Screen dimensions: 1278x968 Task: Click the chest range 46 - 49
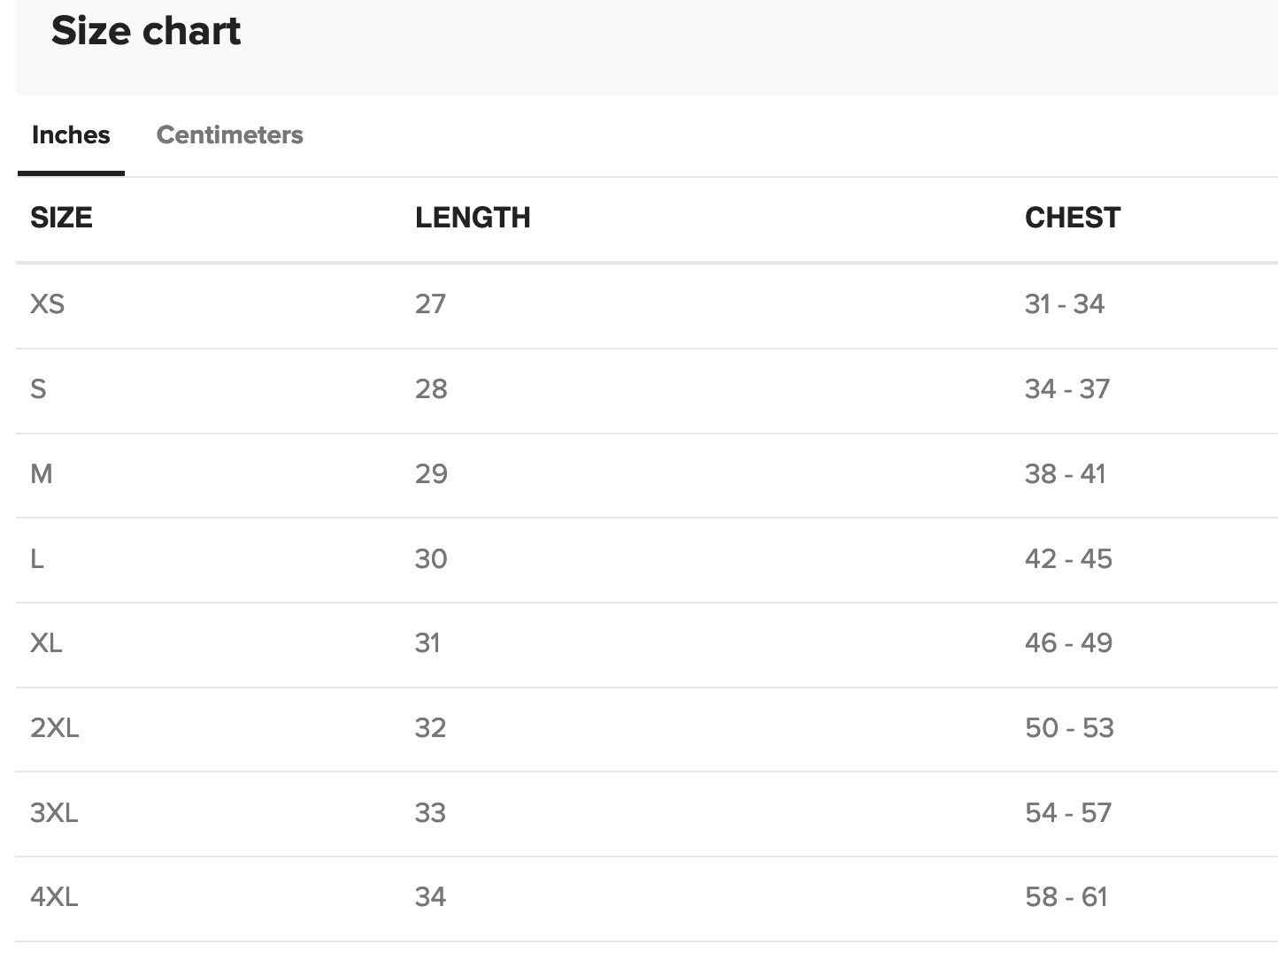1068,643
